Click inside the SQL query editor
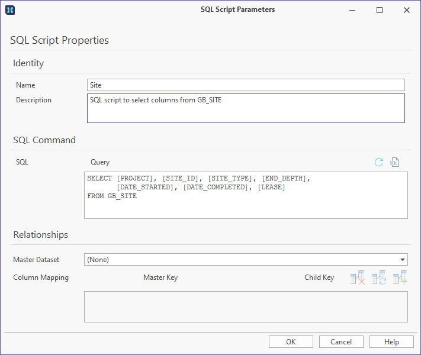 pos(246,195)
